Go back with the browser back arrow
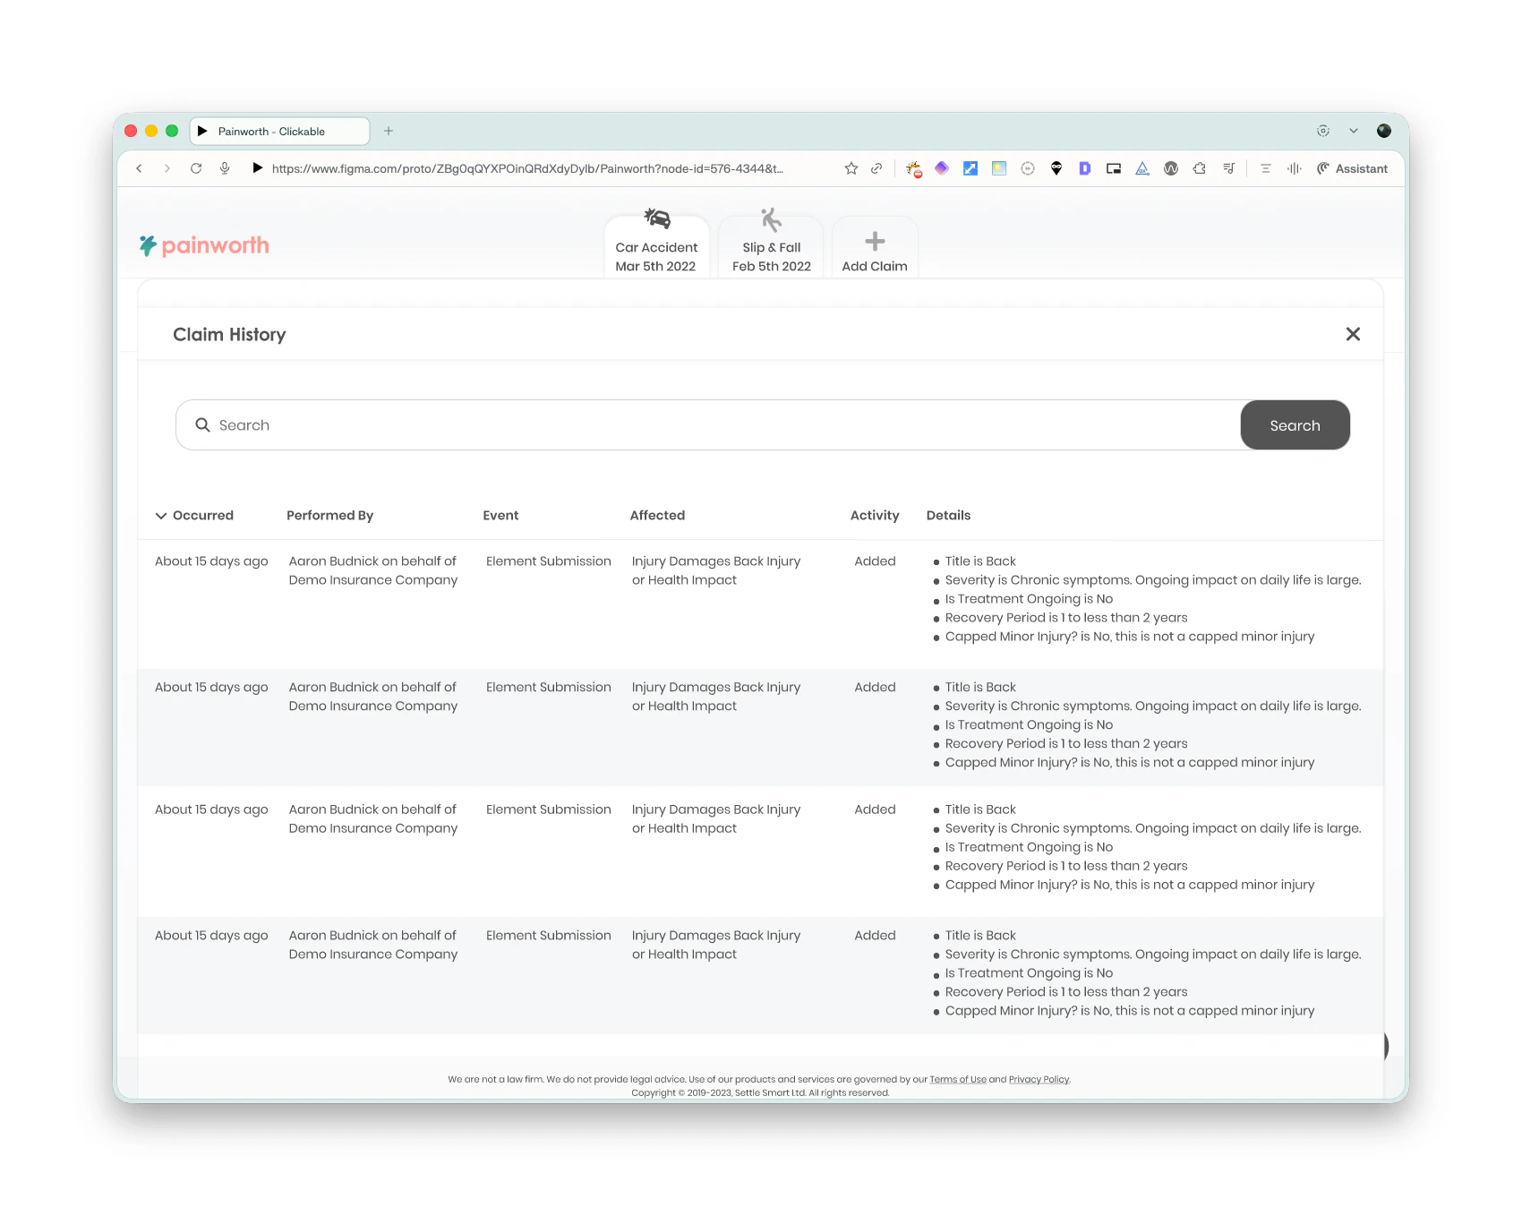Screen dimensions: 1522x1216 (139, 168)
